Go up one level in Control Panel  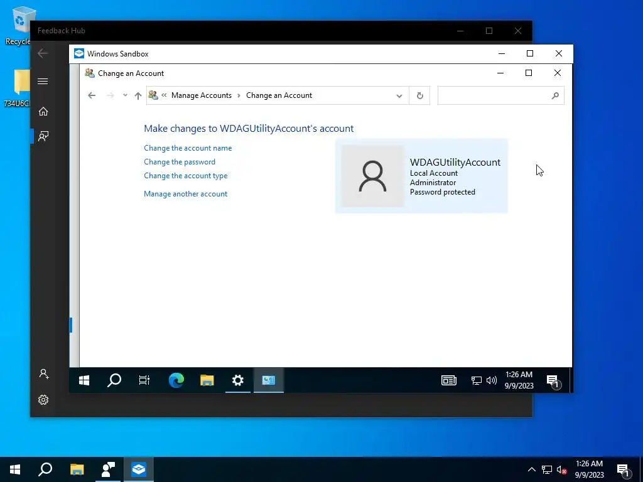pyautogui.click(x=138, y=95)
